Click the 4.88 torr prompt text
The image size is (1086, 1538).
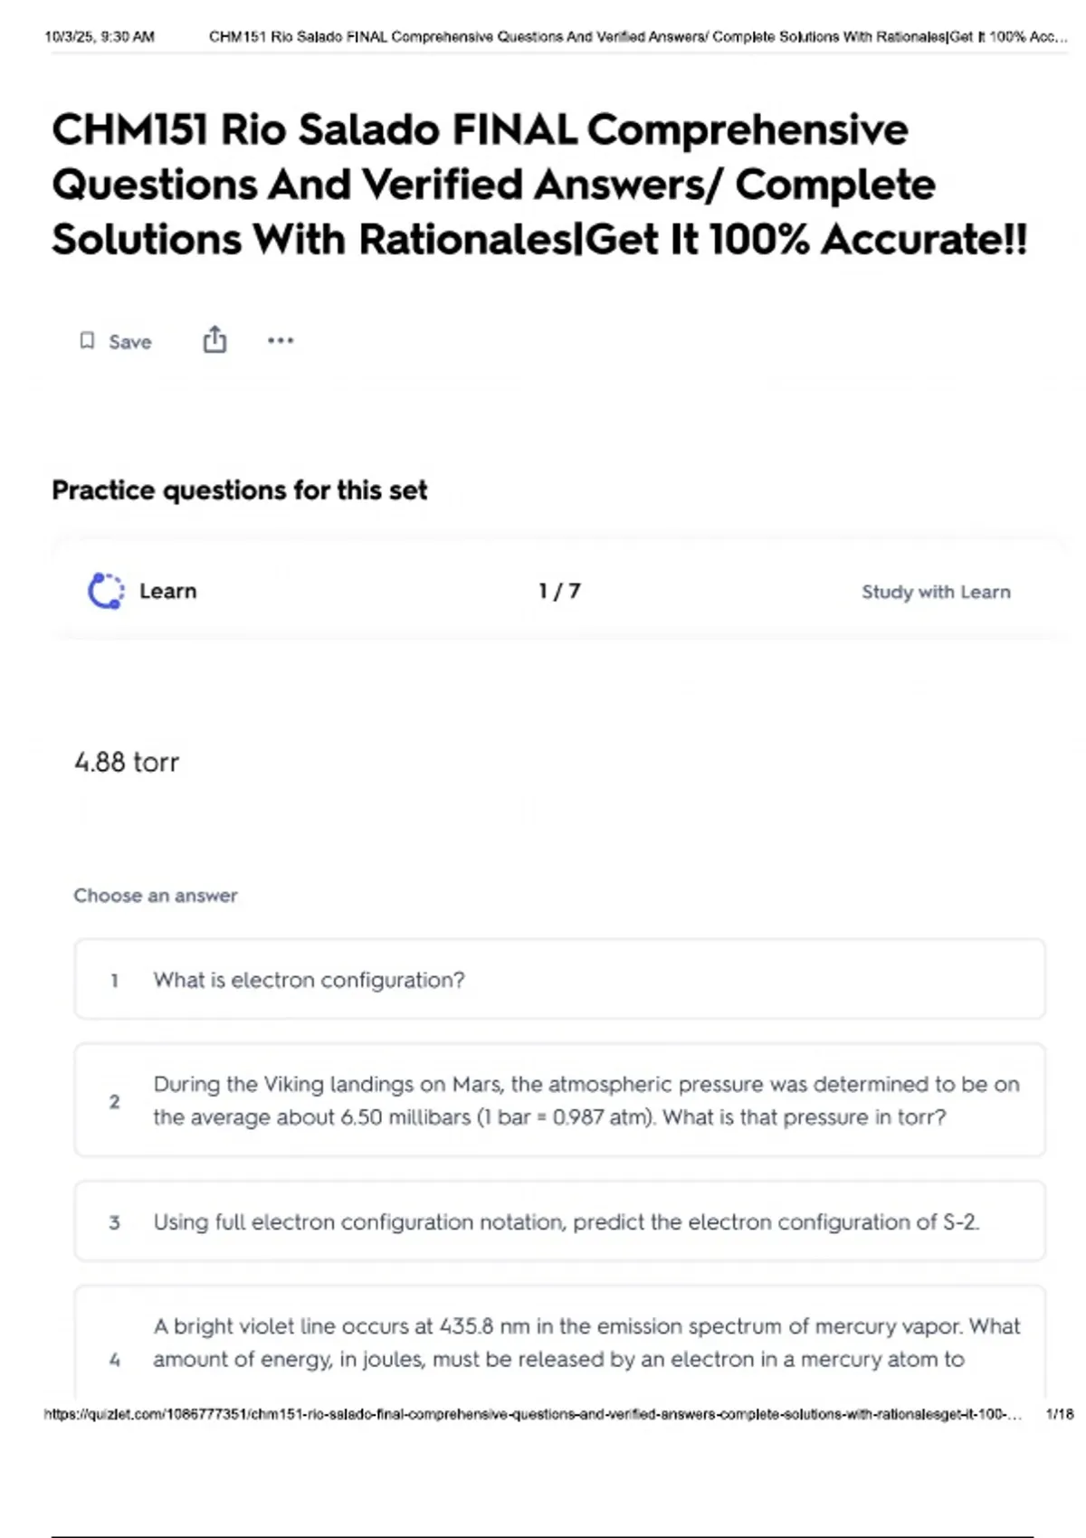[x=127, y=762]
